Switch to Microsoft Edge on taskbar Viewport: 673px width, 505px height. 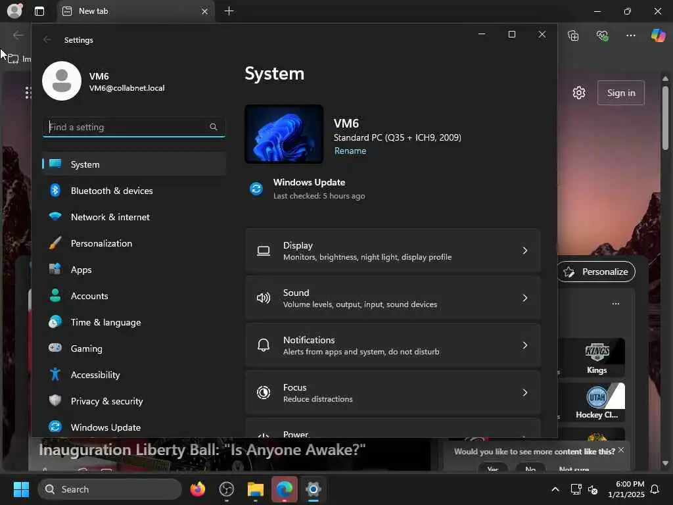tap(284, 489)
